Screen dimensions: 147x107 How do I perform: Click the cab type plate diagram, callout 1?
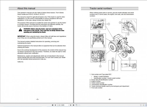point(98,24)
